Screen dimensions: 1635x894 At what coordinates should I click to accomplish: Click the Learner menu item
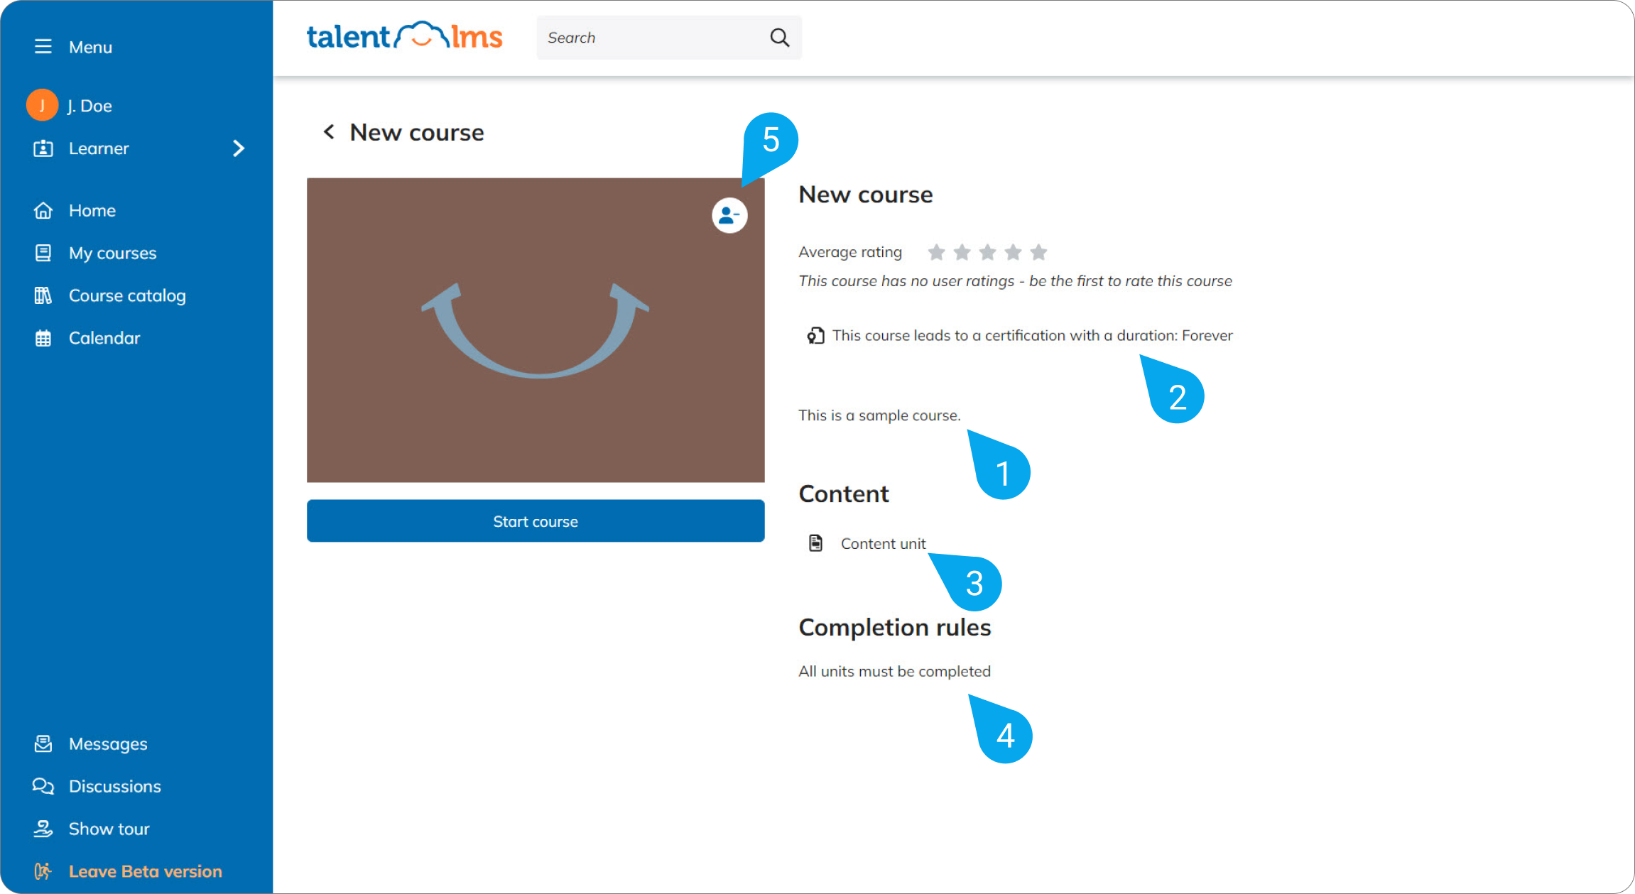coord(99,148)
